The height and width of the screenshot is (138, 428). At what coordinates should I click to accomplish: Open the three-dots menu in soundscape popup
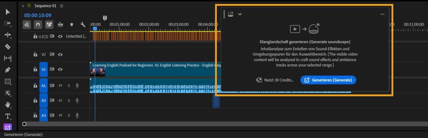(x=382, y=14)
